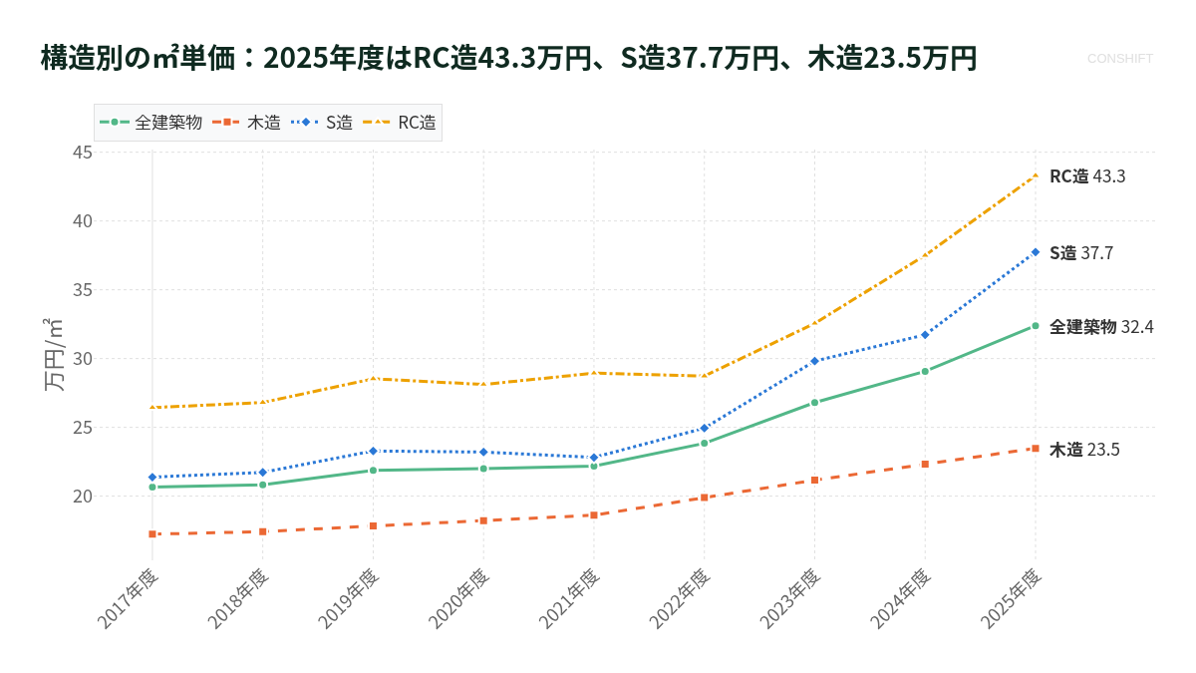Select the 木造 square marker at 2022年度

pos(705,498)
